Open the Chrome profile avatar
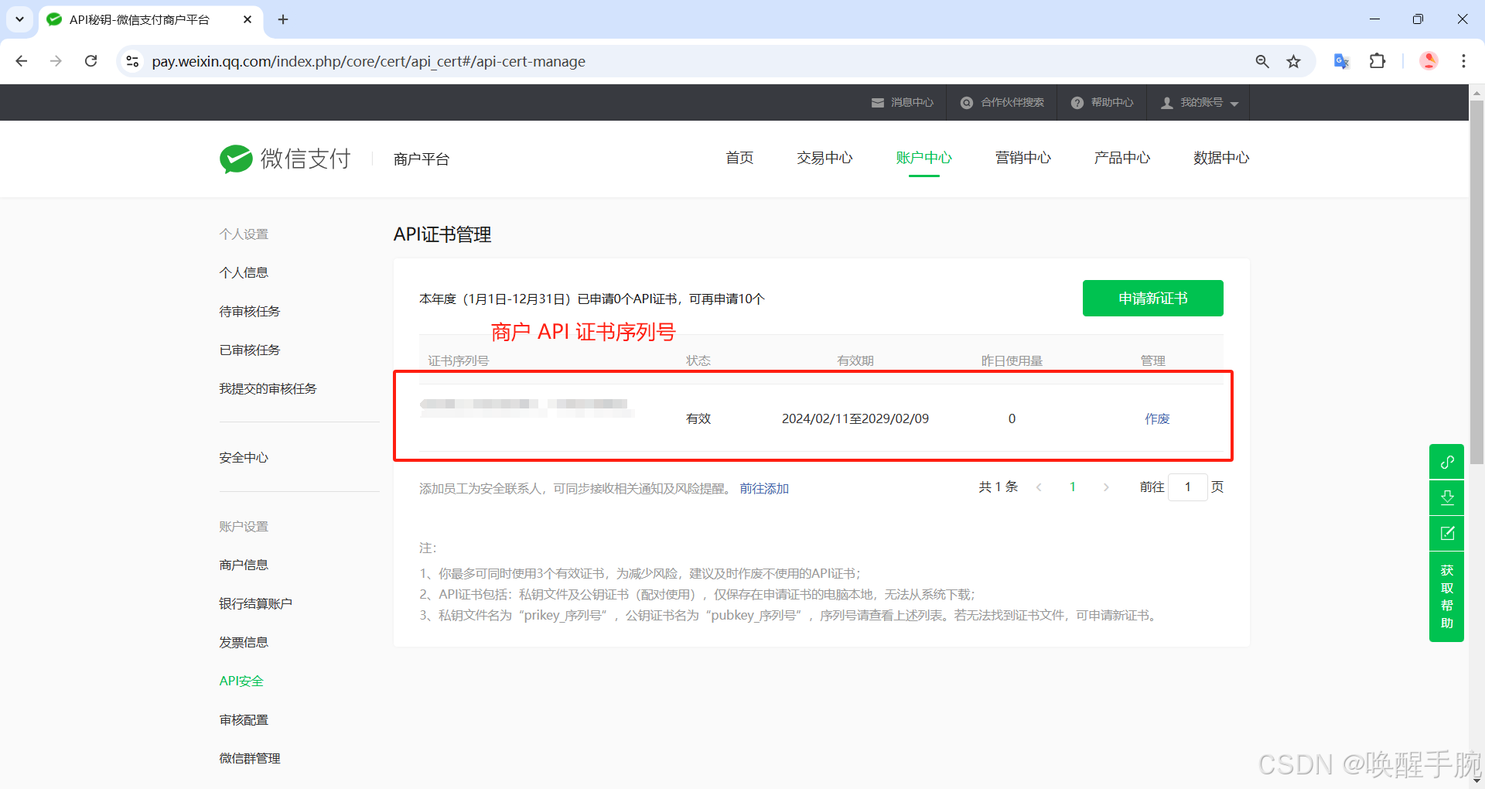Image resolution: width=1485 pixels, height=789 pixels. pos(1429,61)
